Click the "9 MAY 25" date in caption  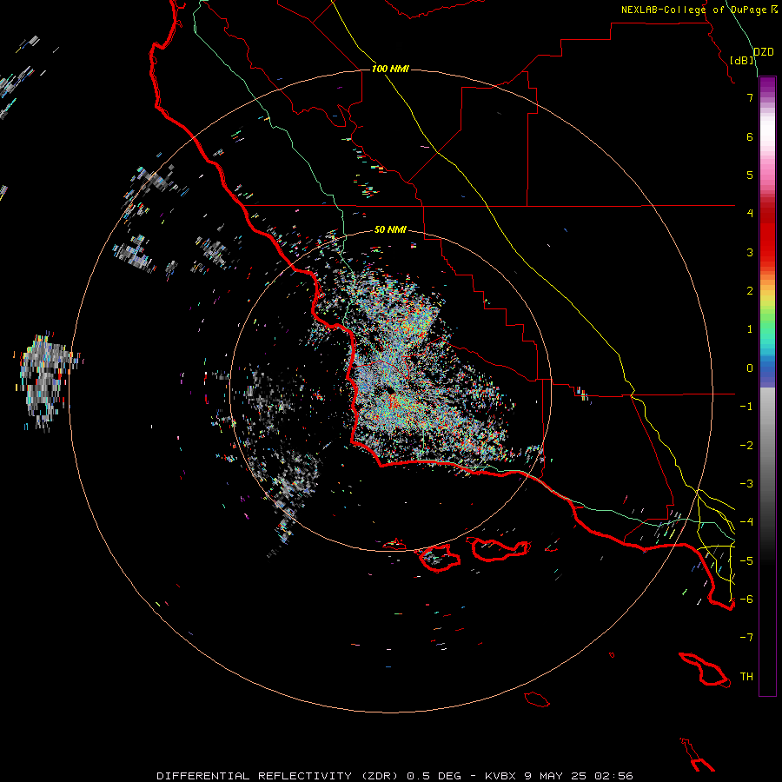click(555, 776)
